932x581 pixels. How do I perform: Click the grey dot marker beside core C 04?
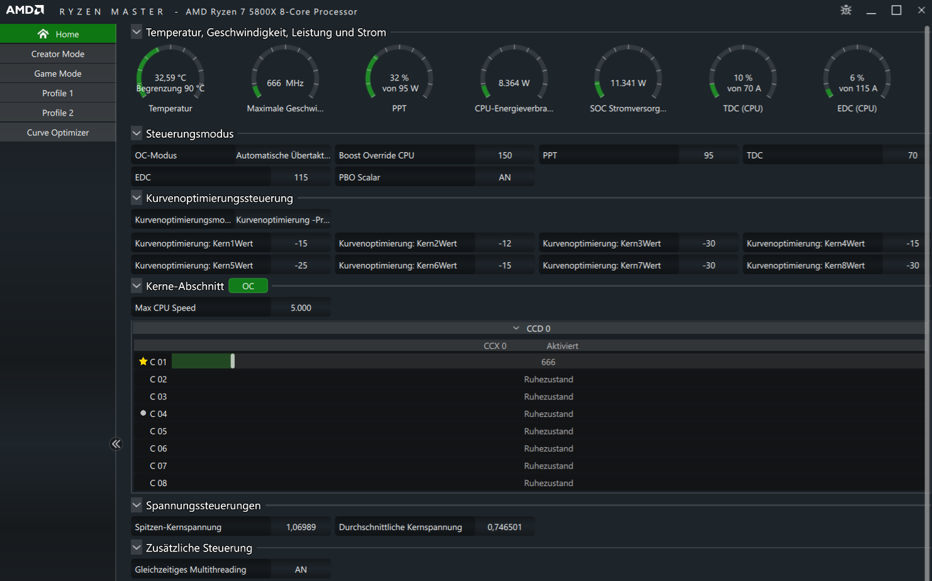coord(143,413)
